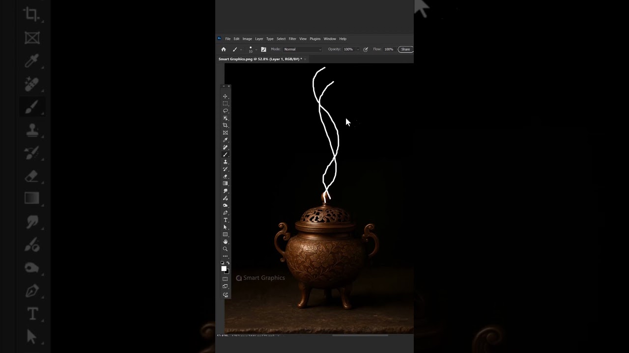The height and width of the screenshot is (353, 629).
Task: Reset default foreground and background colors
Action: point(223,263)
